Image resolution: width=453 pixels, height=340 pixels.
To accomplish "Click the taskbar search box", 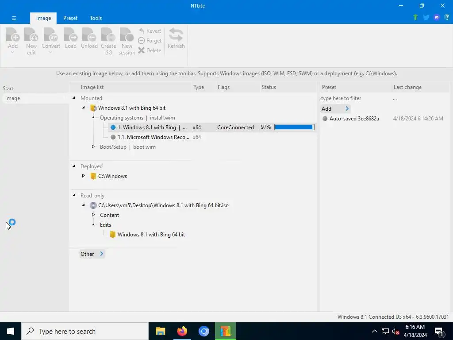I will point(85,331).
